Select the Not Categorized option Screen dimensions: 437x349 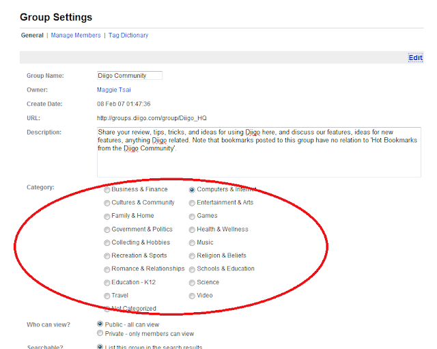point(107,309)
